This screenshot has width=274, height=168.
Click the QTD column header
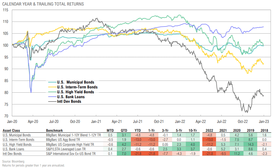click(124, 130)
